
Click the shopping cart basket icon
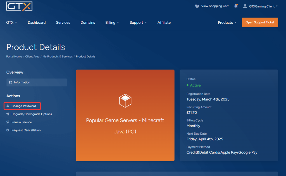[197, 6]
